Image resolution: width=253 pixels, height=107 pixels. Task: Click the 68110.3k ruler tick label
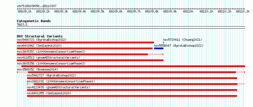(243, 11)
